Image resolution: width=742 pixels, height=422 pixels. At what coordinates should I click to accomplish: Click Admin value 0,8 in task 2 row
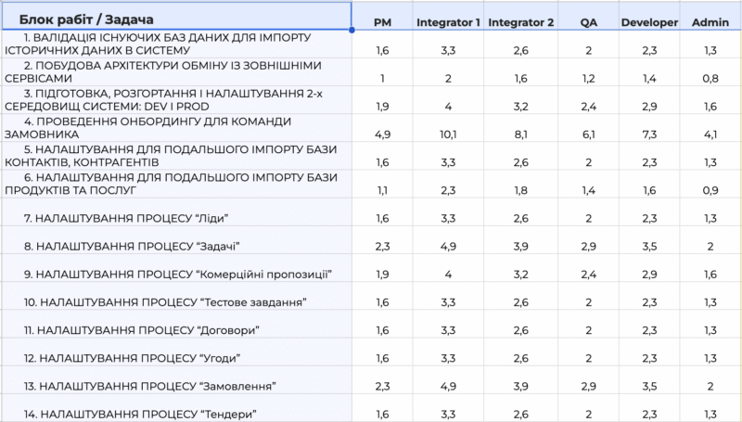tap(710, 79)
